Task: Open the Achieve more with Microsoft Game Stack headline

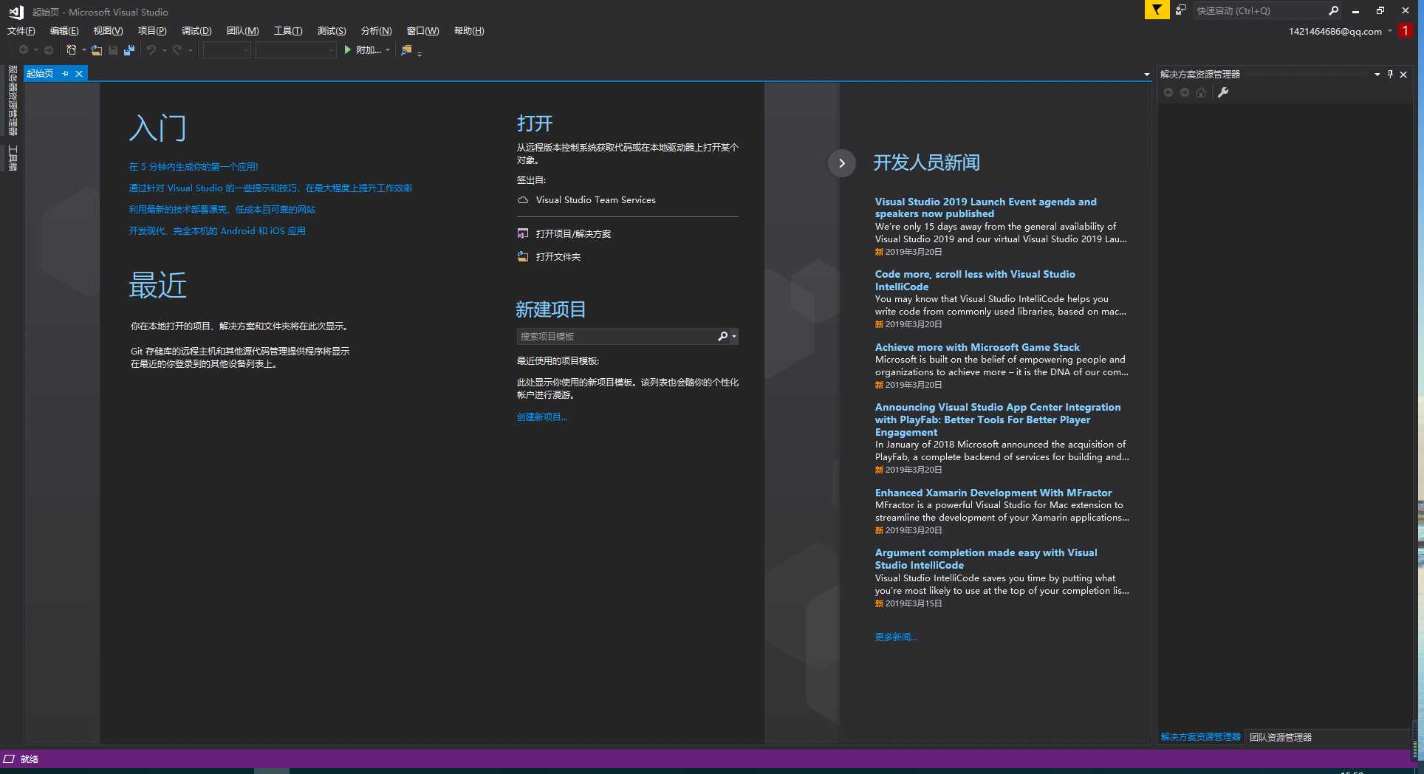Action: coord(977,347)
